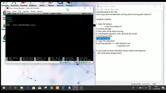Viewport: 166px width, 93px height.
Task: Open the Berkas menu in VirtualBox
Action: (x=9, y=11)
